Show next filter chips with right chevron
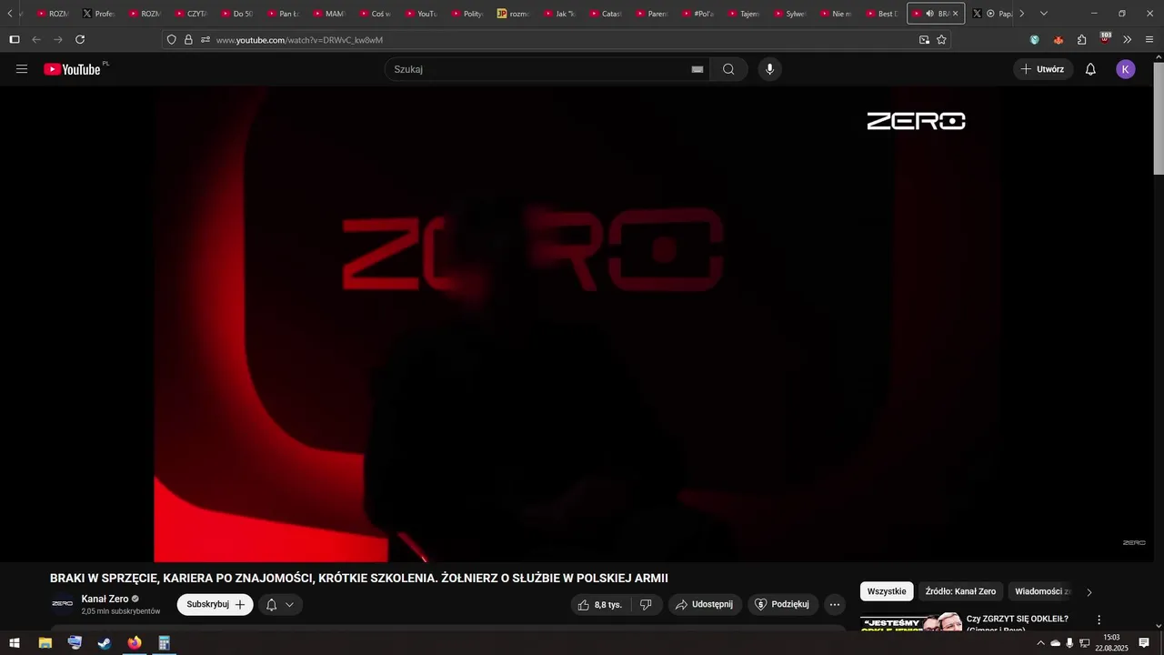This screenshot has height=655, width=1164. pos(1089,592)
